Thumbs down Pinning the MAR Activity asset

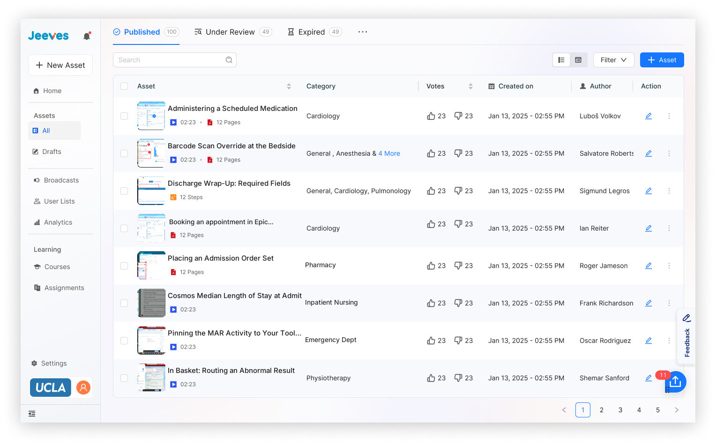point(458,341)
